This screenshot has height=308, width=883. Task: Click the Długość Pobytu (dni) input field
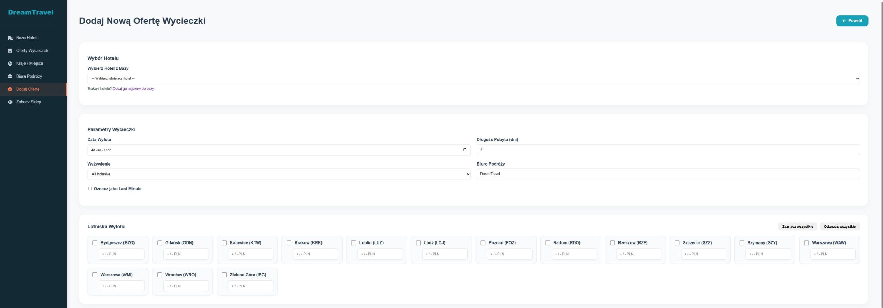pos(668,150)
